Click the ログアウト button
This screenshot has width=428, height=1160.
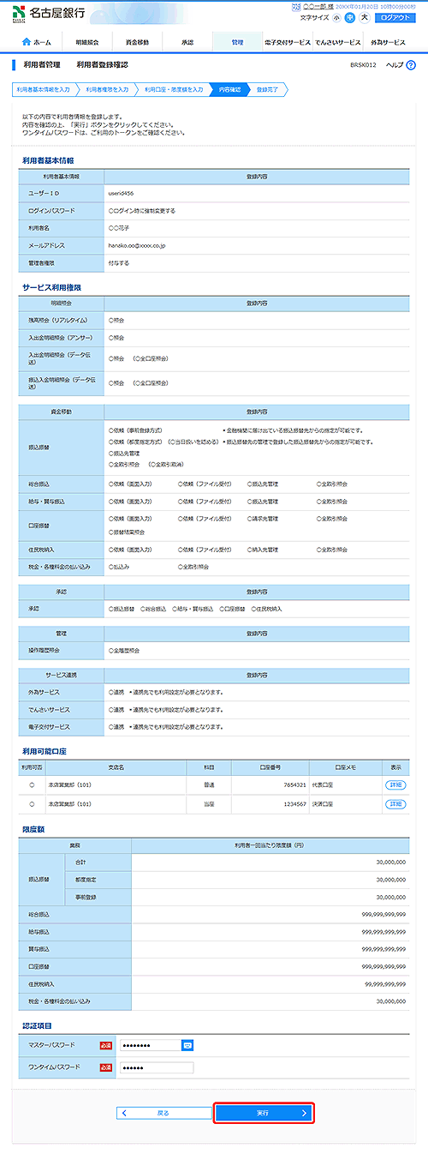click(x=395, y=17)
